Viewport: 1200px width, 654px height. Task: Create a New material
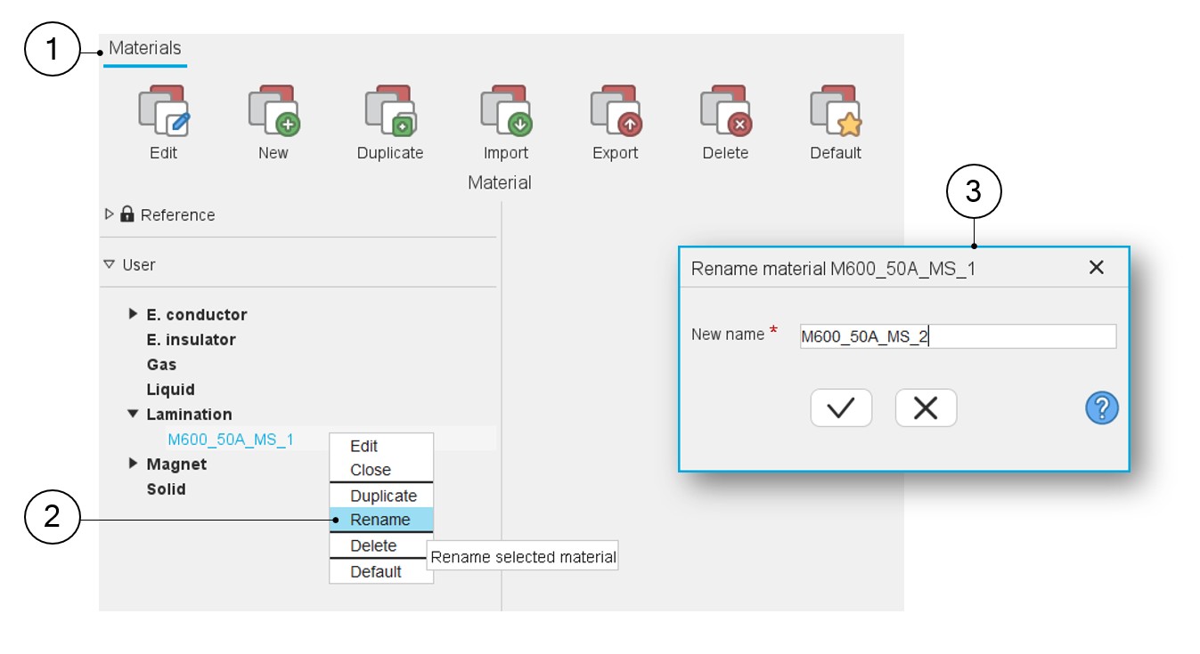tap(273, 111)
